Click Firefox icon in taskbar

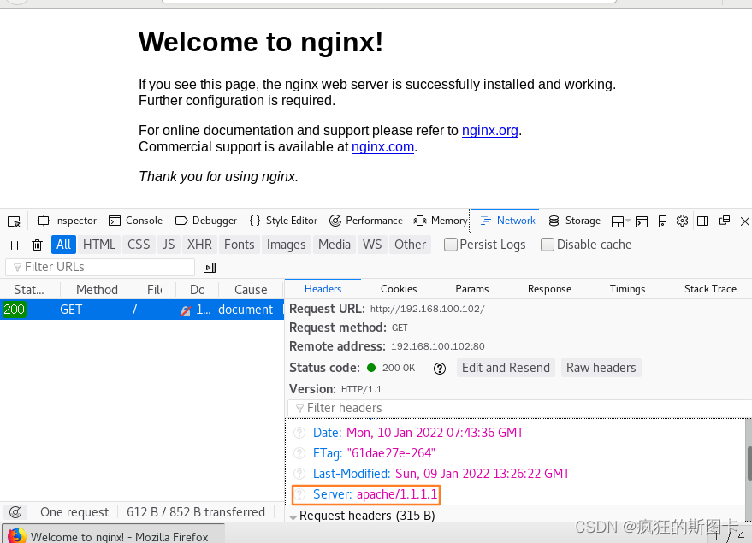[x=16, y=536]
